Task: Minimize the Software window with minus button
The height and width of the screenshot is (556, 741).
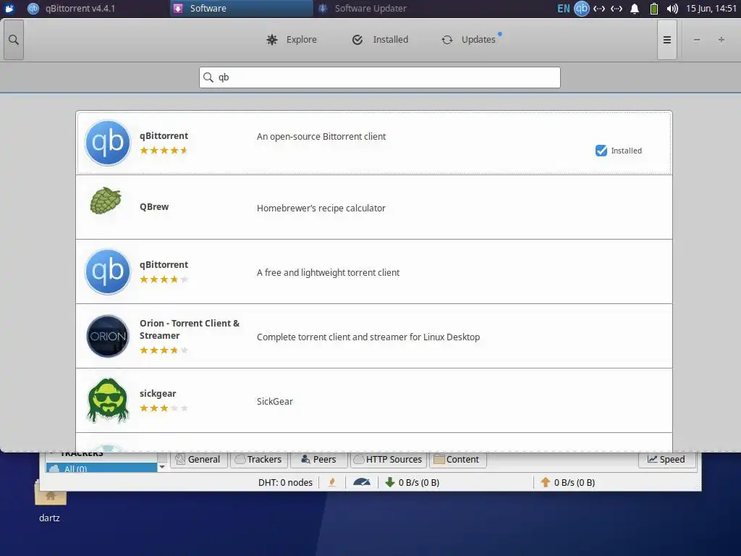Action: pos(697,40)
